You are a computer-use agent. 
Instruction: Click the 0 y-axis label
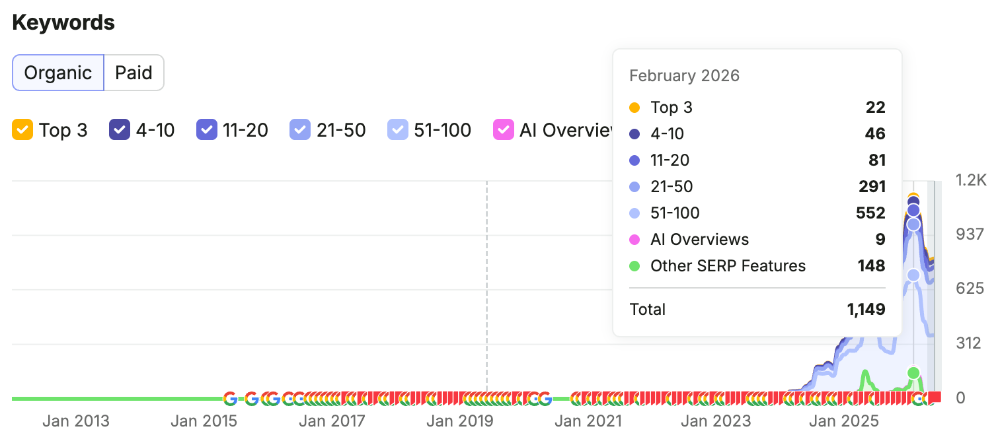[x=960, y=397]
